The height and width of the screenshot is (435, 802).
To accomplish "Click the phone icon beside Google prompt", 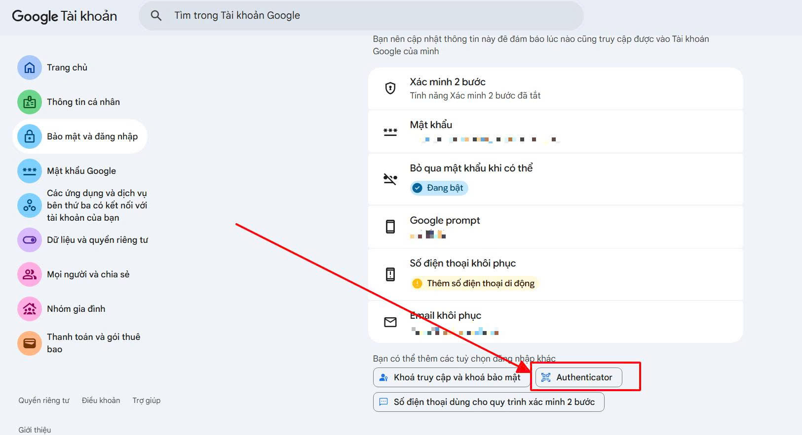I will (390, 227).
